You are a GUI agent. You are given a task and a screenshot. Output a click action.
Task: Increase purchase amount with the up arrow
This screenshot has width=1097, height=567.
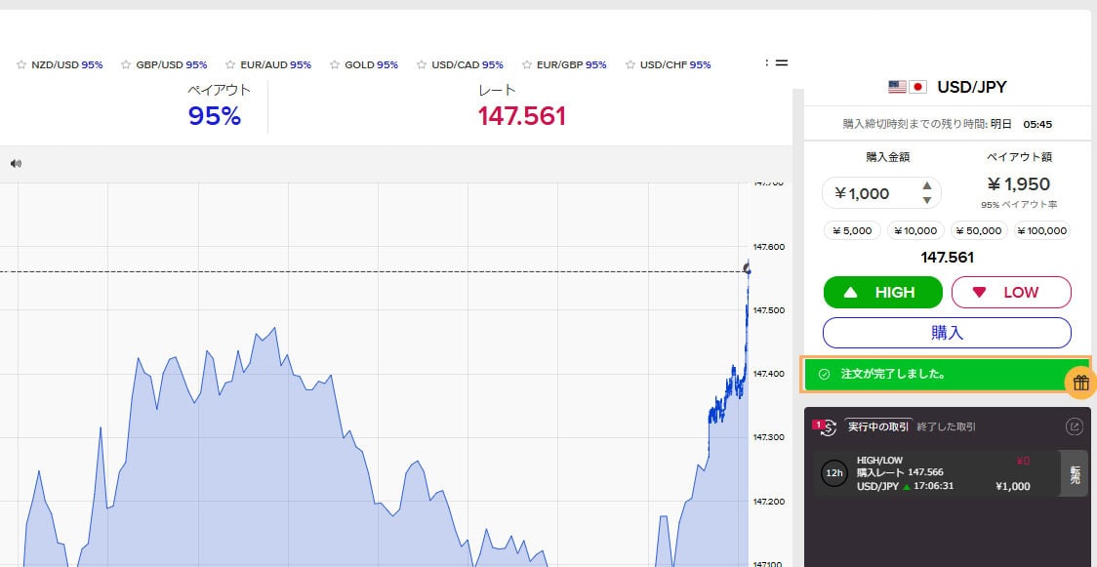(927, 185)
